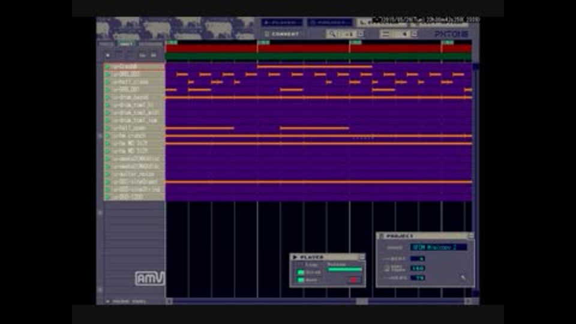The height and width of the screenshot is (324, 576).
Task: Click the tempo value 160 field
Action: pyautogui.click(x=418, y=268)
